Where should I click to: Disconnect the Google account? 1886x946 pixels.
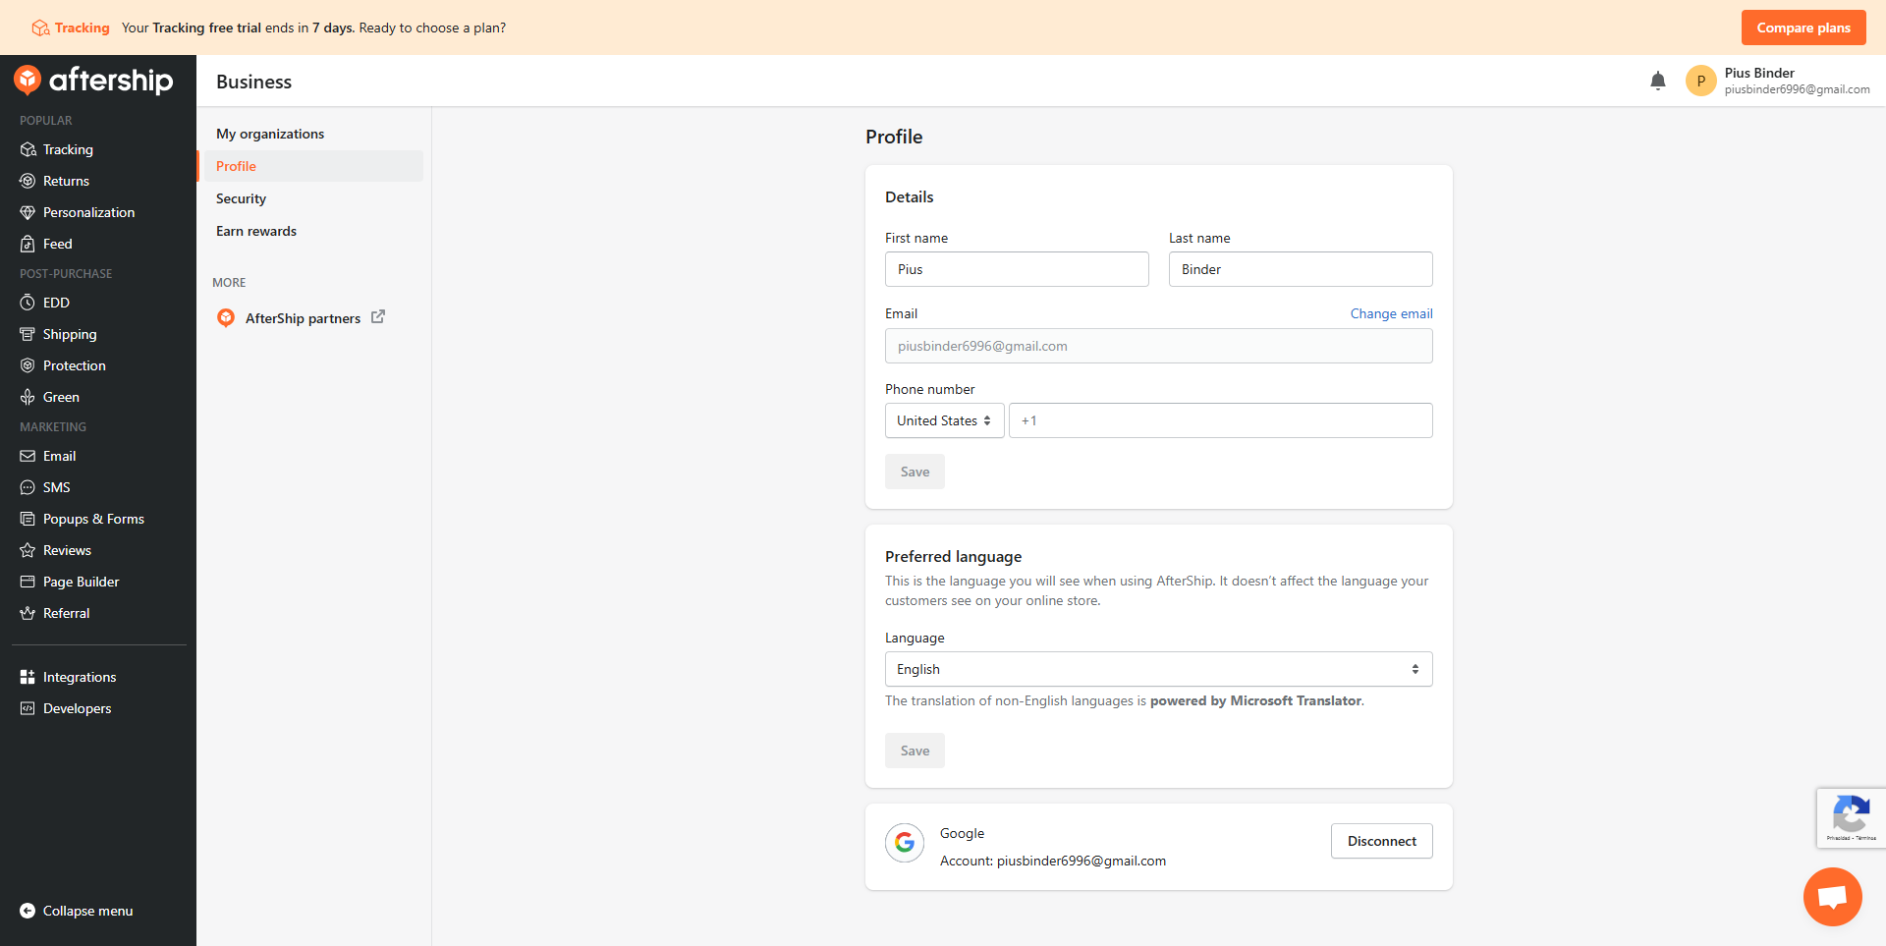1381,841
